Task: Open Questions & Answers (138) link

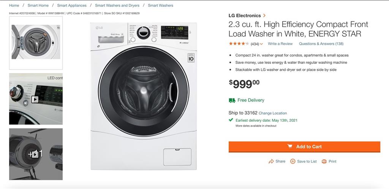Action: tap(321, 44)
